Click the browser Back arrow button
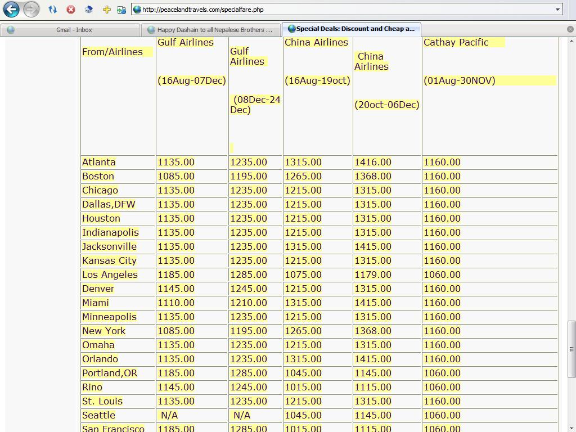The height and width of the screenshot is (432, 576). pyautogui.click(x=11, y=9)
